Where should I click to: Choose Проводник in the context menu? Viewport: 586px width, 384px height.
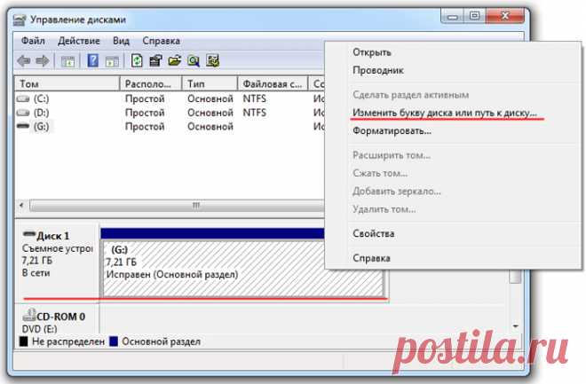coord(378,70)
